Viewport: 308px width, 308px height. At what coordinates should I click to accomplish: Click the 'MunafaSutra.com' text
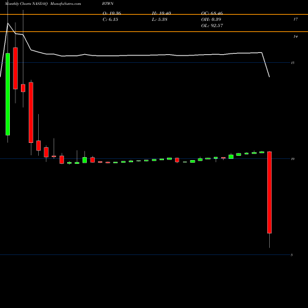(x=65, y=4)
